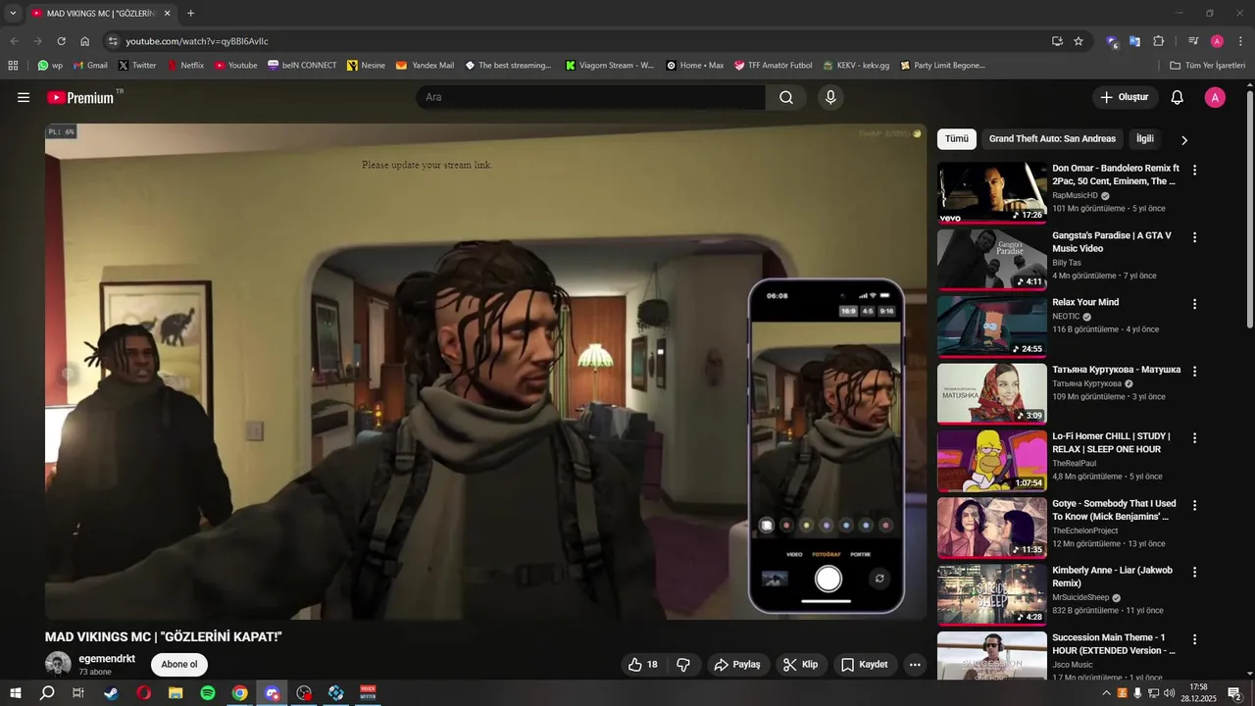Click the search magnifier button
The width and height of the screenshot is (1255, 706).
[786, 97]
